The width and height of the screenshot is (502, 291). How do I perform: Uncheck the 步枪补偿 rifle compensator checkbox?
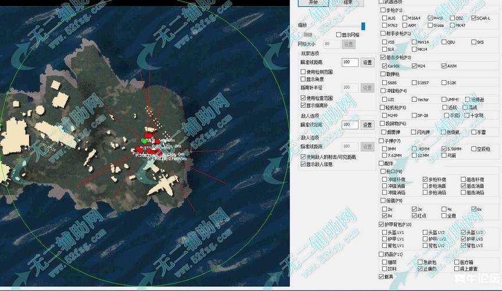coord(425,179)
